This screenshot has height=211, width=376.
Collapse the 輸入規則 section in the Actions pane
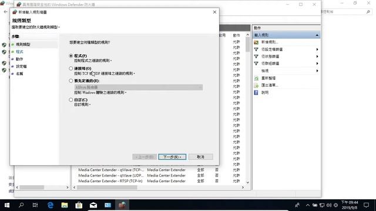[x=317, y=35]
